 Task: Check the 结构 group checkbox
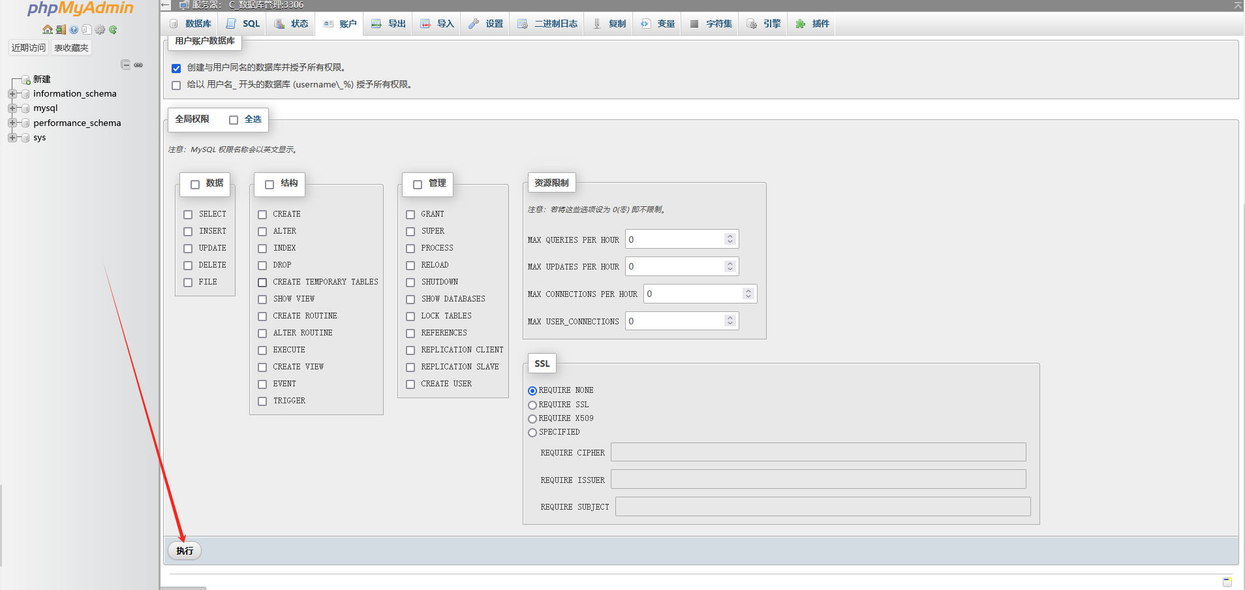[269, 184]
